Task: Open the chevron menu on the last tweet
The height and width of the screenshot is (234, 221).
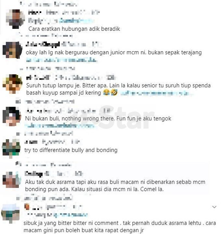Action: pyautogui.click(x=214, y=207)
